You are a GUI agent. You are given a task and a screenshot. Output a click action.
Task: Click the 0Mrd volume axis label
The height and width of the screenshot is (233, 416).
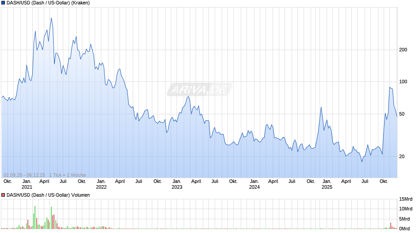click(404, 229)
